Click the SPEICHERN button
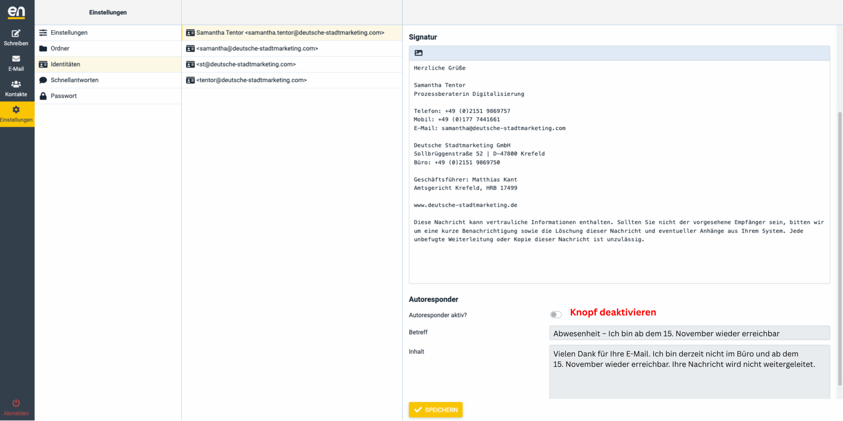843x421 pixels. [x=436, y=409]
